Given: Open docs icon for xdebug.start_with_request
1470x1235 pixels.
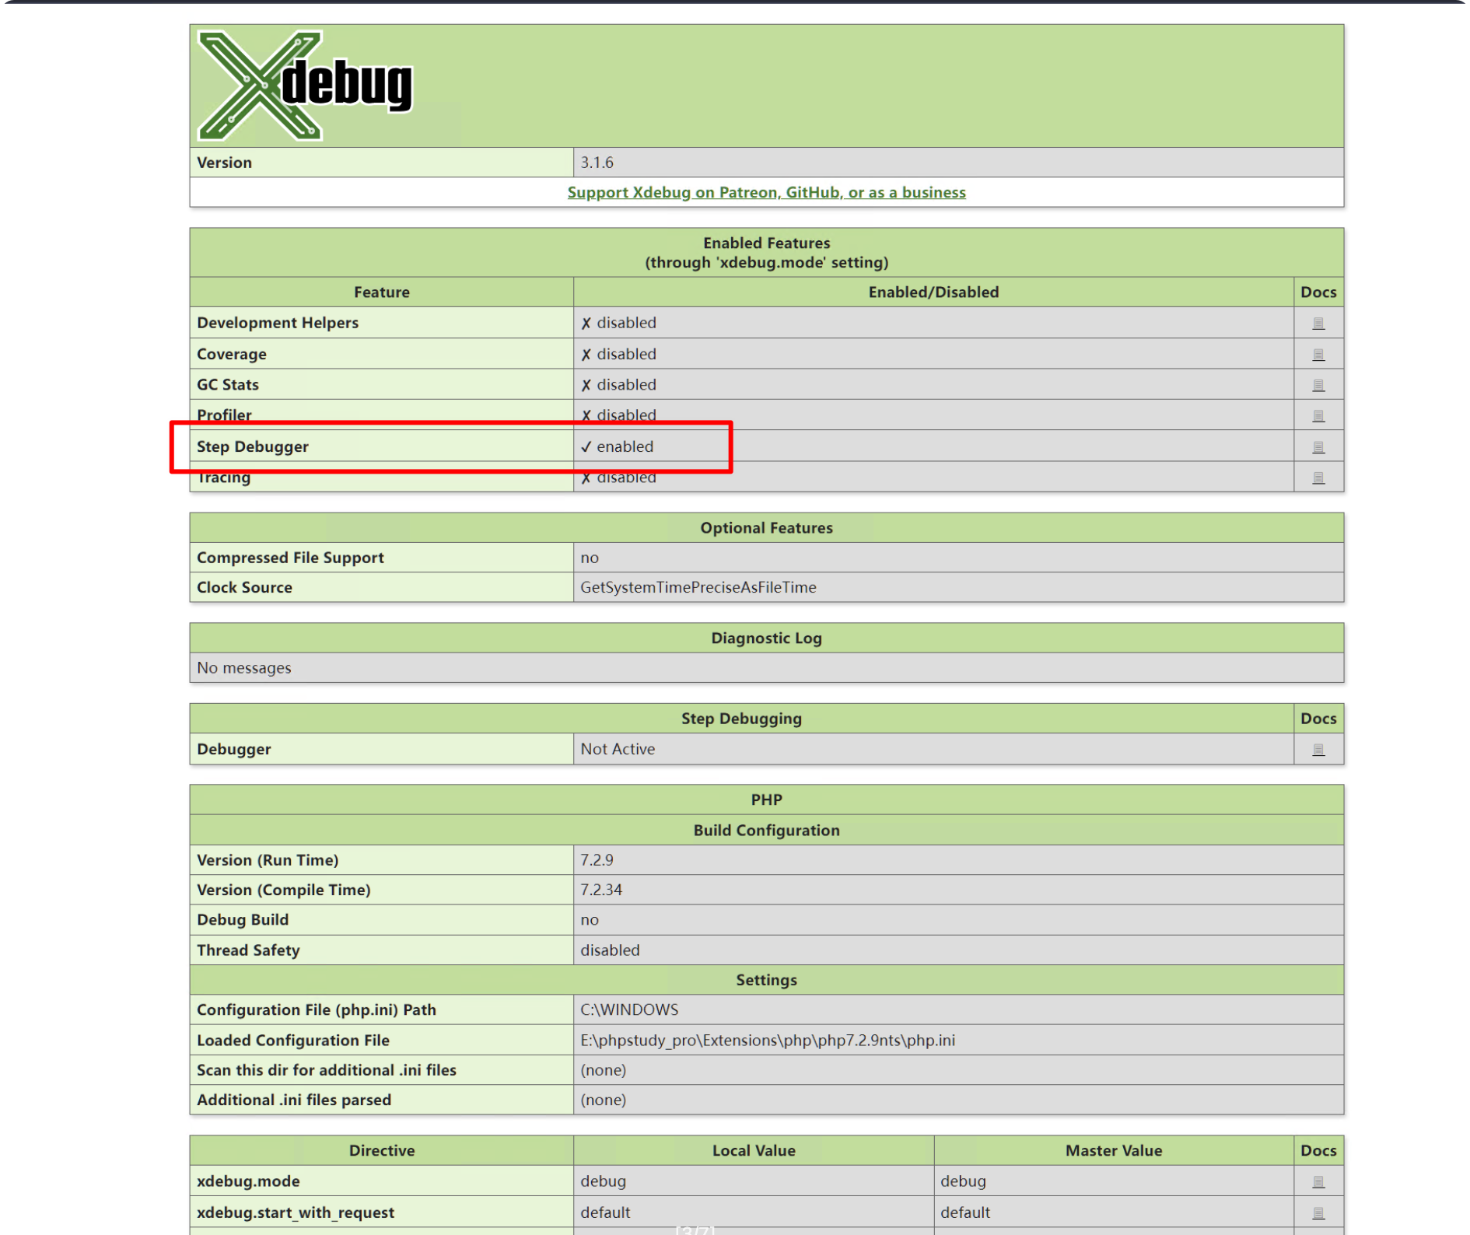Looking at the screenshot, I should click(x=1318, y=1212).
